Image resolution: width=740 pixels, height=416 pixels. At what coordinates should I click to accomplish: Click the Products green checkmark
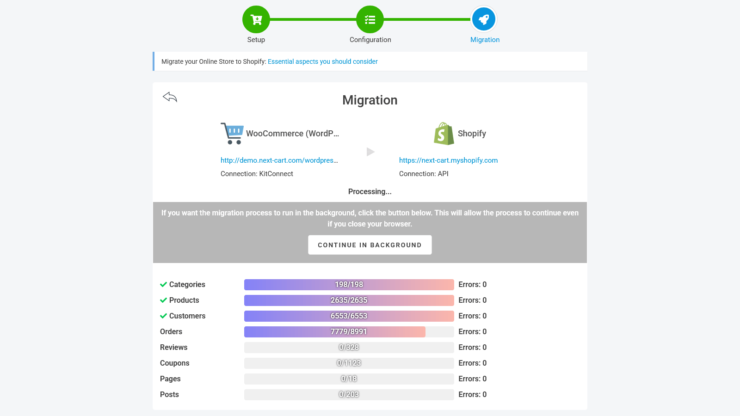click(x=163, y=300)
